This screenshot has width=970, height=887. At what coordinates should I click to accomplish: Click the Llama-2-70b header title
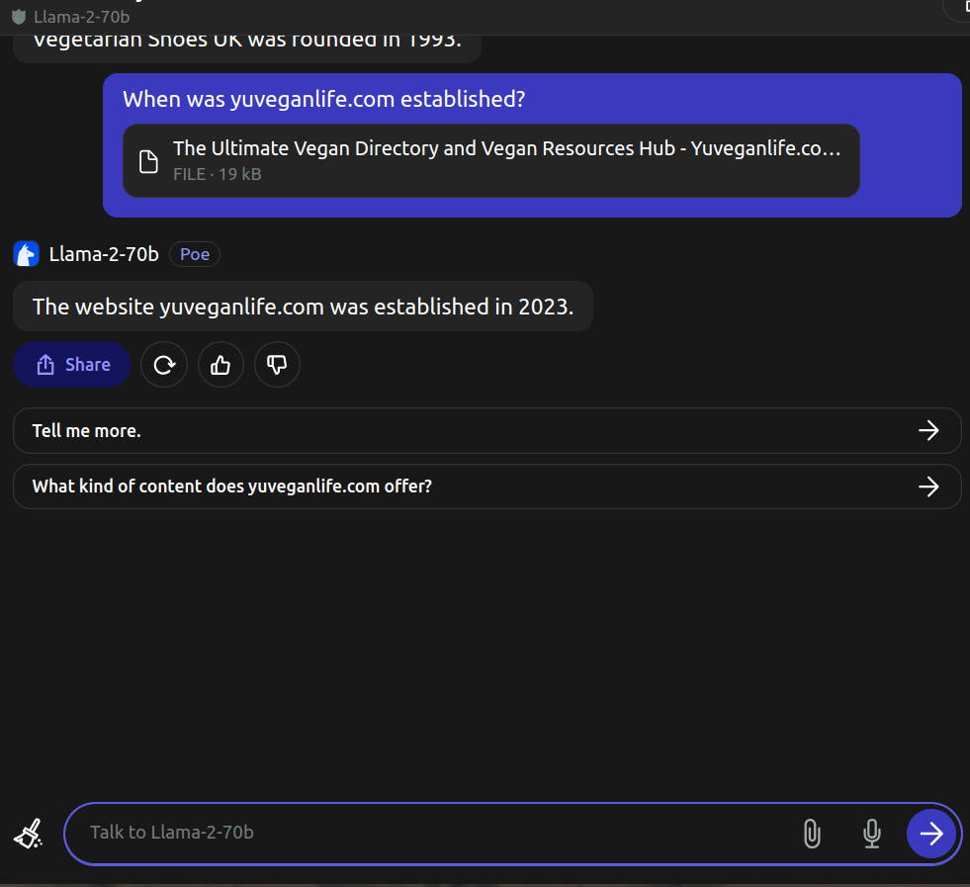pyautogui.click(x=82, y=17)
